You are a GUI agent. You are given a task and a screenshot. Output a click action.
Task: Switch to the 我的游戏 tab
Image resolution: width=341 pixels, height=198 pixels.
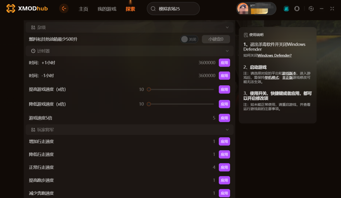click(107, 9)
